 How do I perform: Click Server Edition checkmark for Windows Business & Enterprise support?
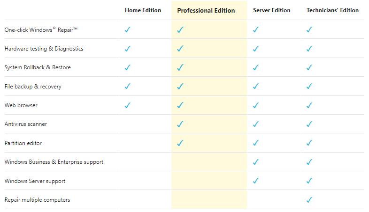pos(256,162)
